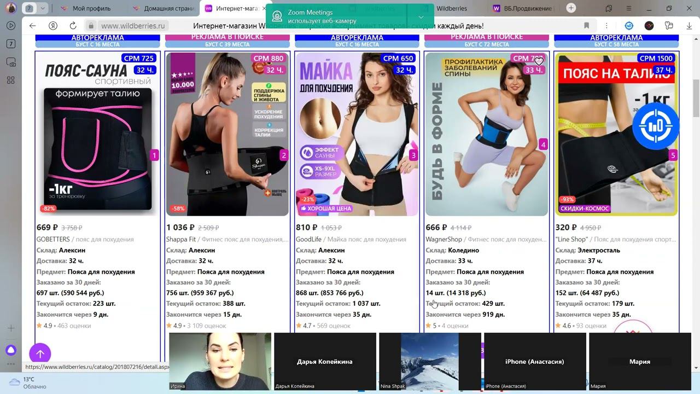
Task: Add the WagnerShop belt to favorites with the heart
Action: coord(539,61)
